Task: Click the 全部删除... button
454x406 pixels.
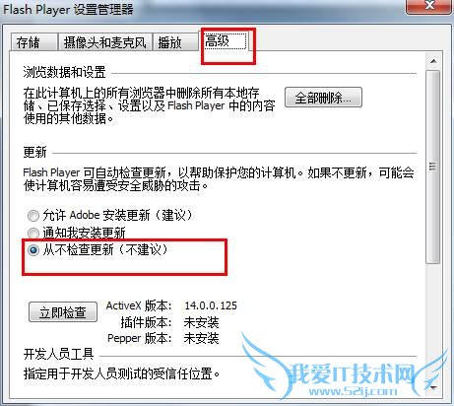Action: click(323, 98)
